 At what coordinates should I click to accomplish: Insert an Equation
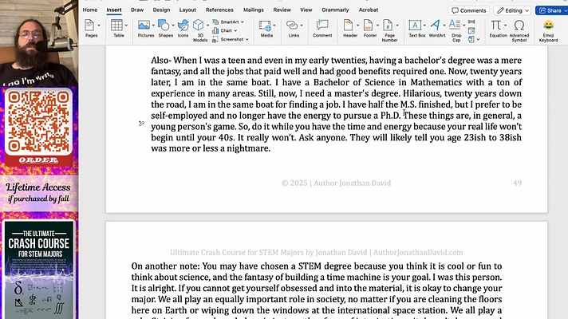[497, 27]
